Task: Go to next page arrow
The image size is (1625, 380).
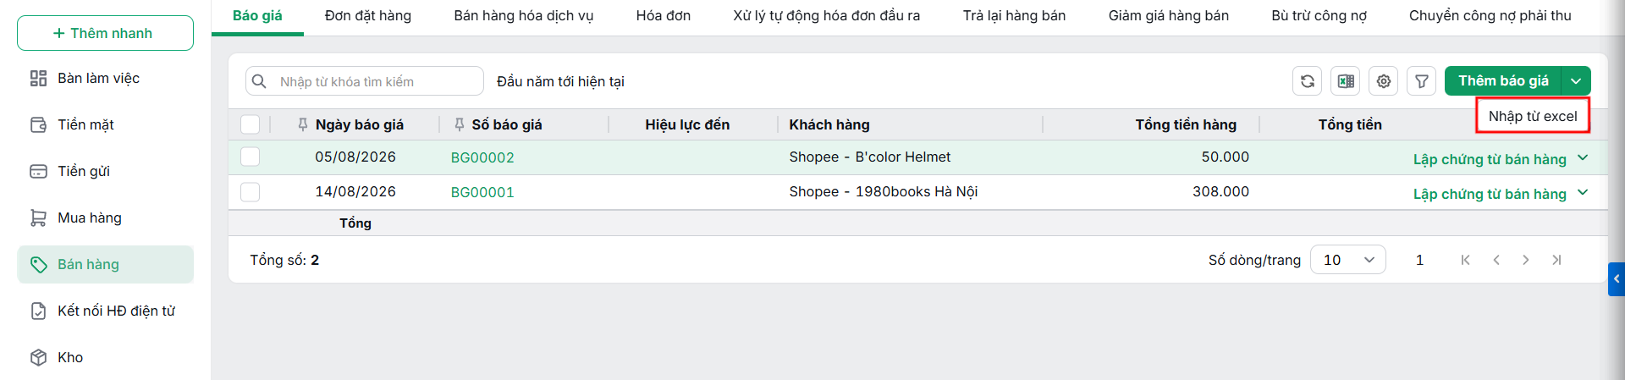Action: coord(1525,260)
